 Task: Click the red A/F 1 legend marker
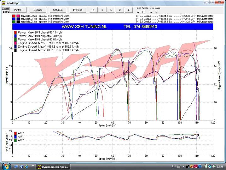15,133
